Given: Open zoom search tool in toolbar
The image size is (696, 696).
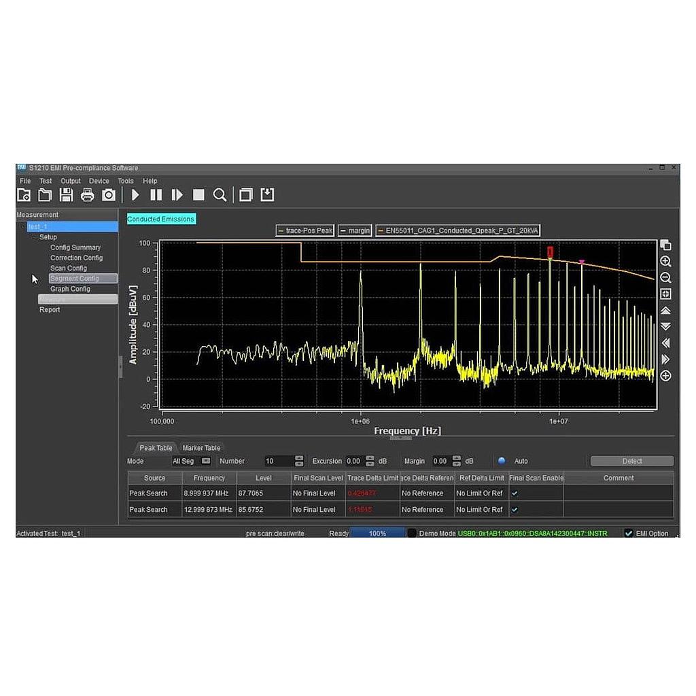Looking at the screenshot, I should coord(220,195).
